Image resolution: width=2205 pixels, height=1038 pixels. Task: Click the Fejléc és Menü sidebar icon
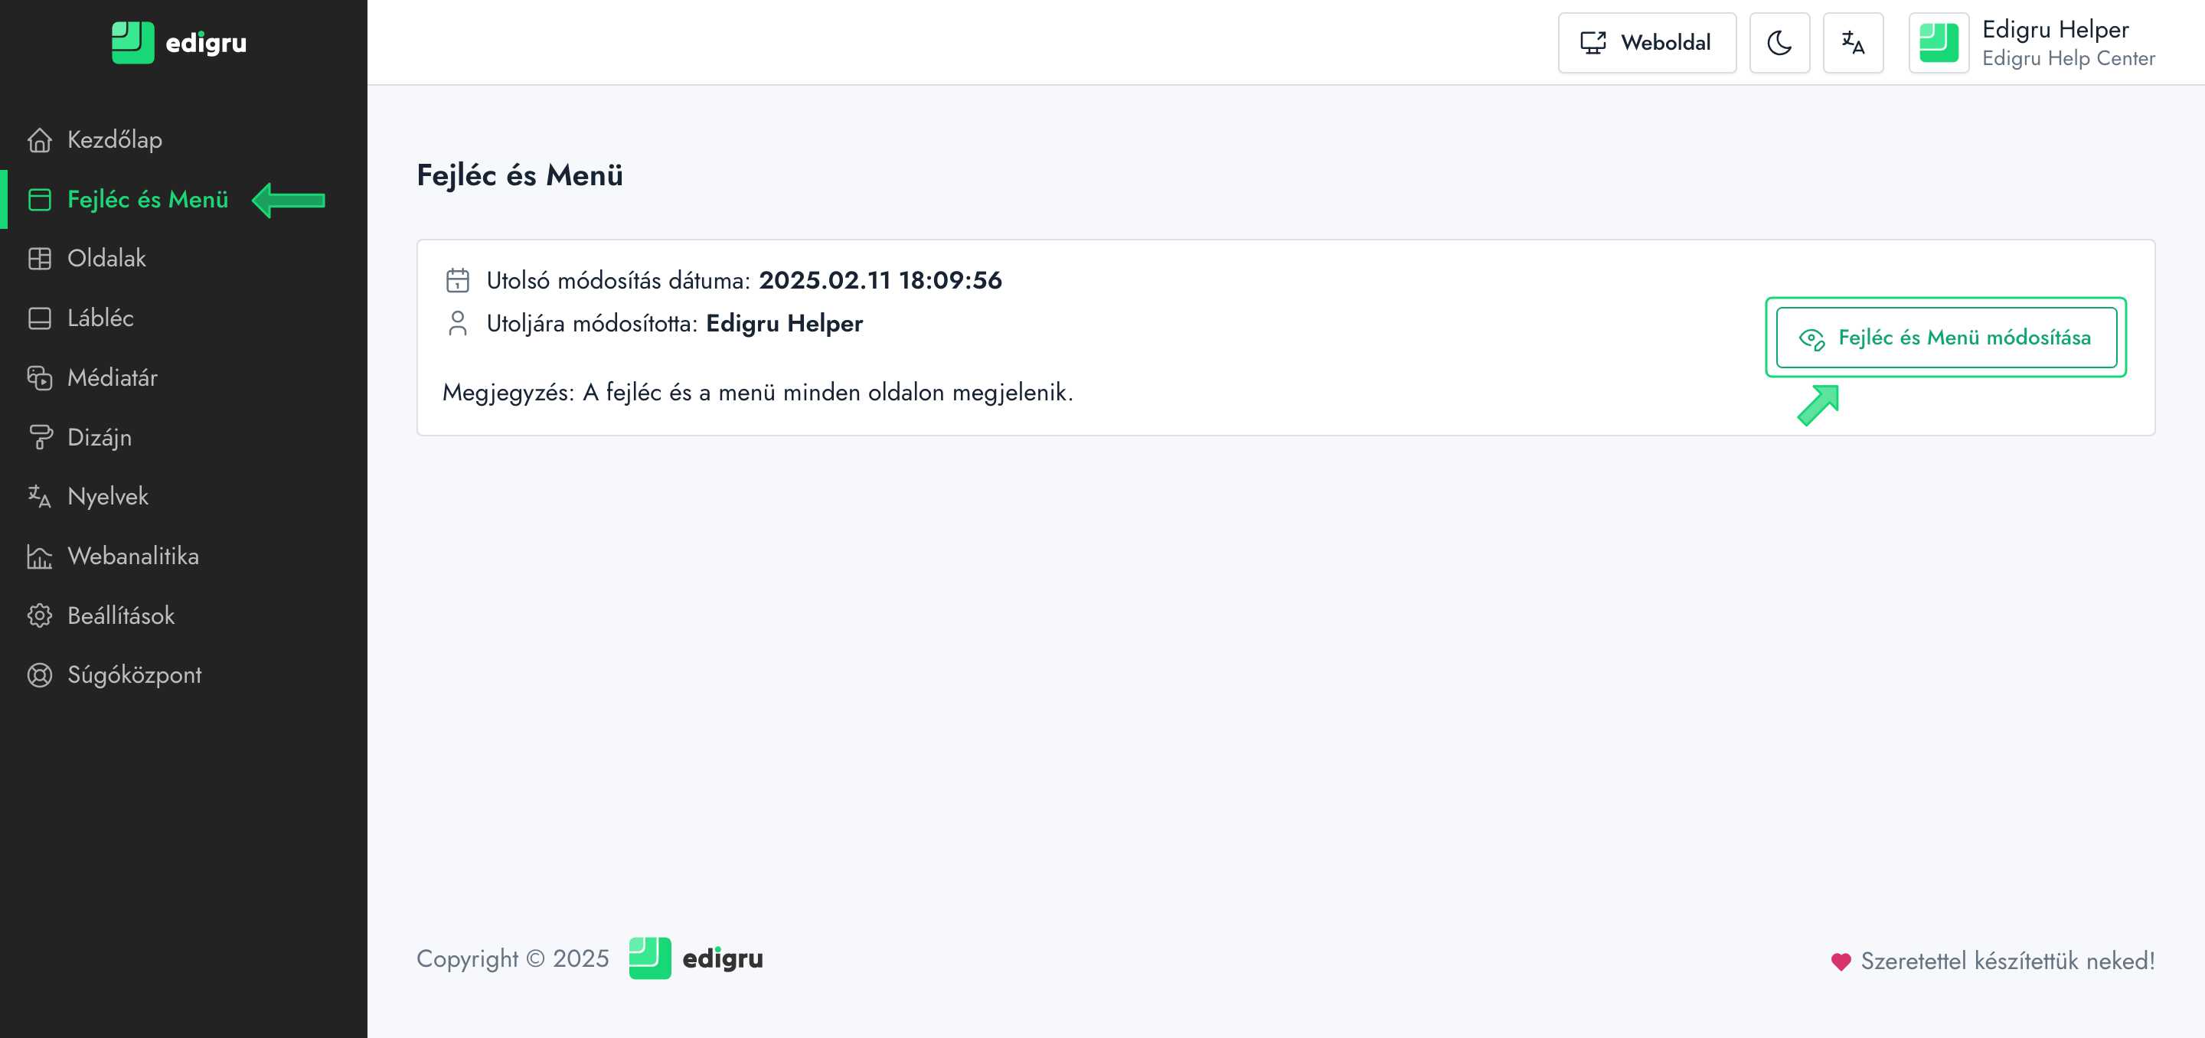[x=39, y=199]
